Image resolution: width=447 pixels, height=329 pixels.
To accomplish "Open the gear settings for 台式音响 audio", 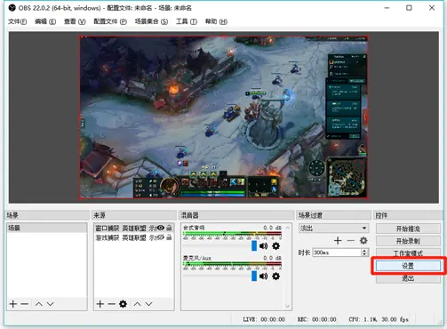I will coord(275,245).
